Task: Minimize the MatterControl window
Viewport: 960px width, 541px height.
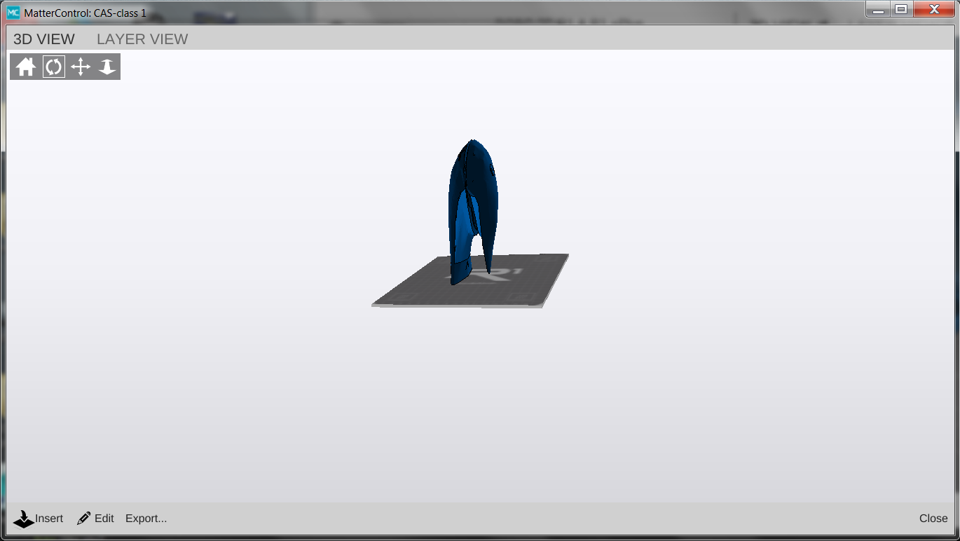Action: [879, 10]
